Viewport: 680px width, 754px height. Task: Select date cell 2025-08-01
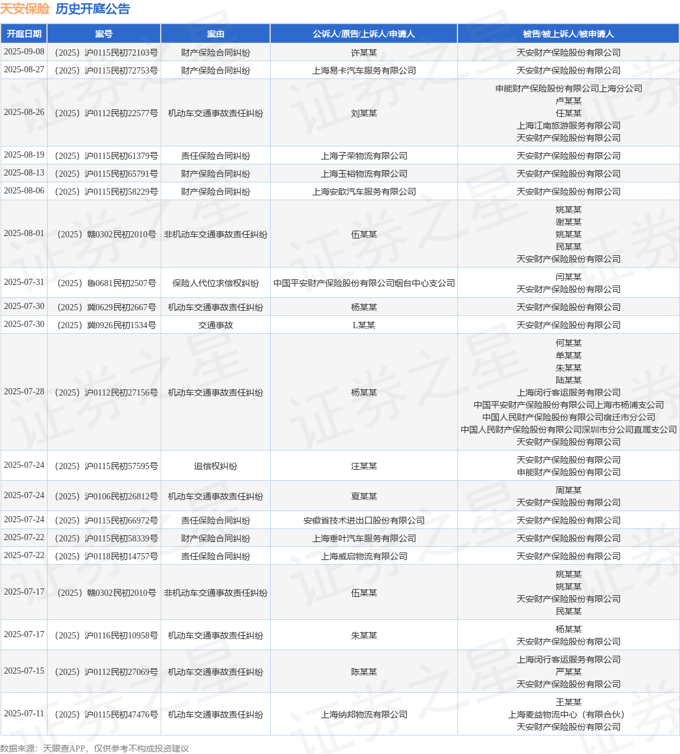pos(24,234)
